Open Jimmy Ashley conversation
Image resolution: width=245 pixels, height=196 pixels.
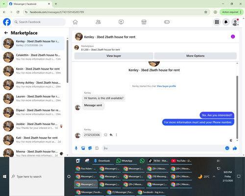33,85
